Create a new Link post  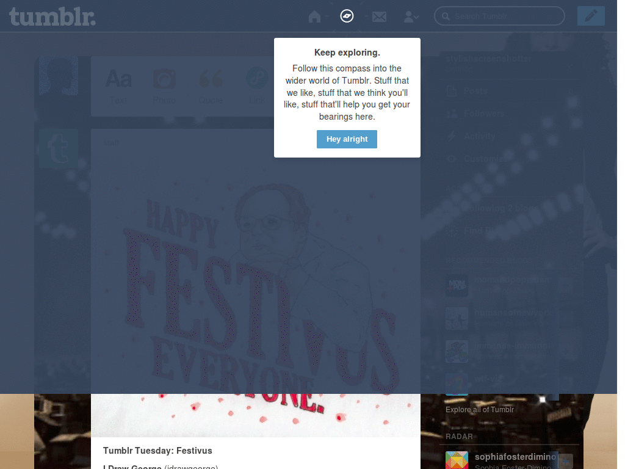click(x=257, y=87)
